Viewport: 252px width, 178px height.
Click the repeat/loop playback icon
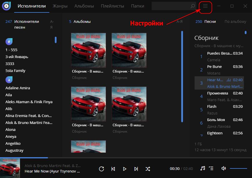[101, 169]
